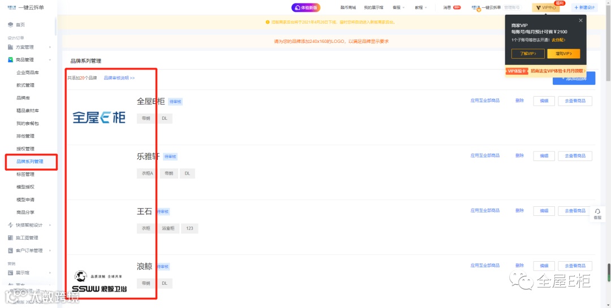Viewport: 611px width, 308px height.
Task: Expand the 展示馆 submenu arrow
Action: [x=50, y=273]
